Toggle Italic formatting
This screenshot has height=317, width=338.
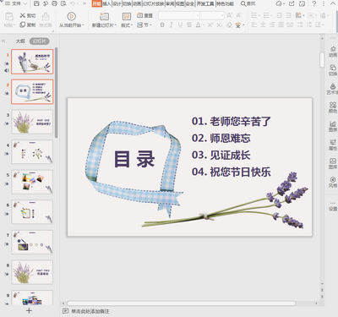click(172, 25)
